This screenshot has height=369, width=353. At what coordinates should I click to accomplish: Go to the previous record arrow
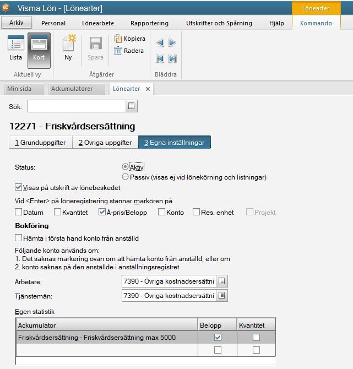tap(160, 42)
